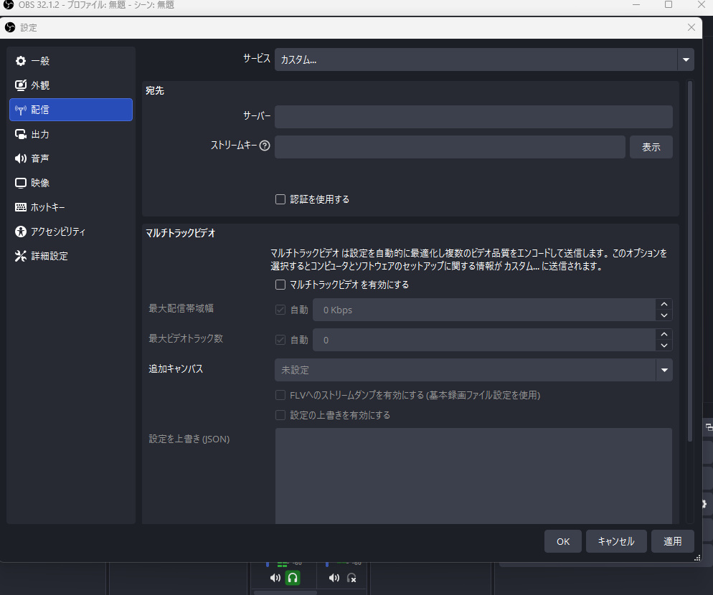Click the サーバー input field
The width and height of the screenshot is (713, 595).
473,117
